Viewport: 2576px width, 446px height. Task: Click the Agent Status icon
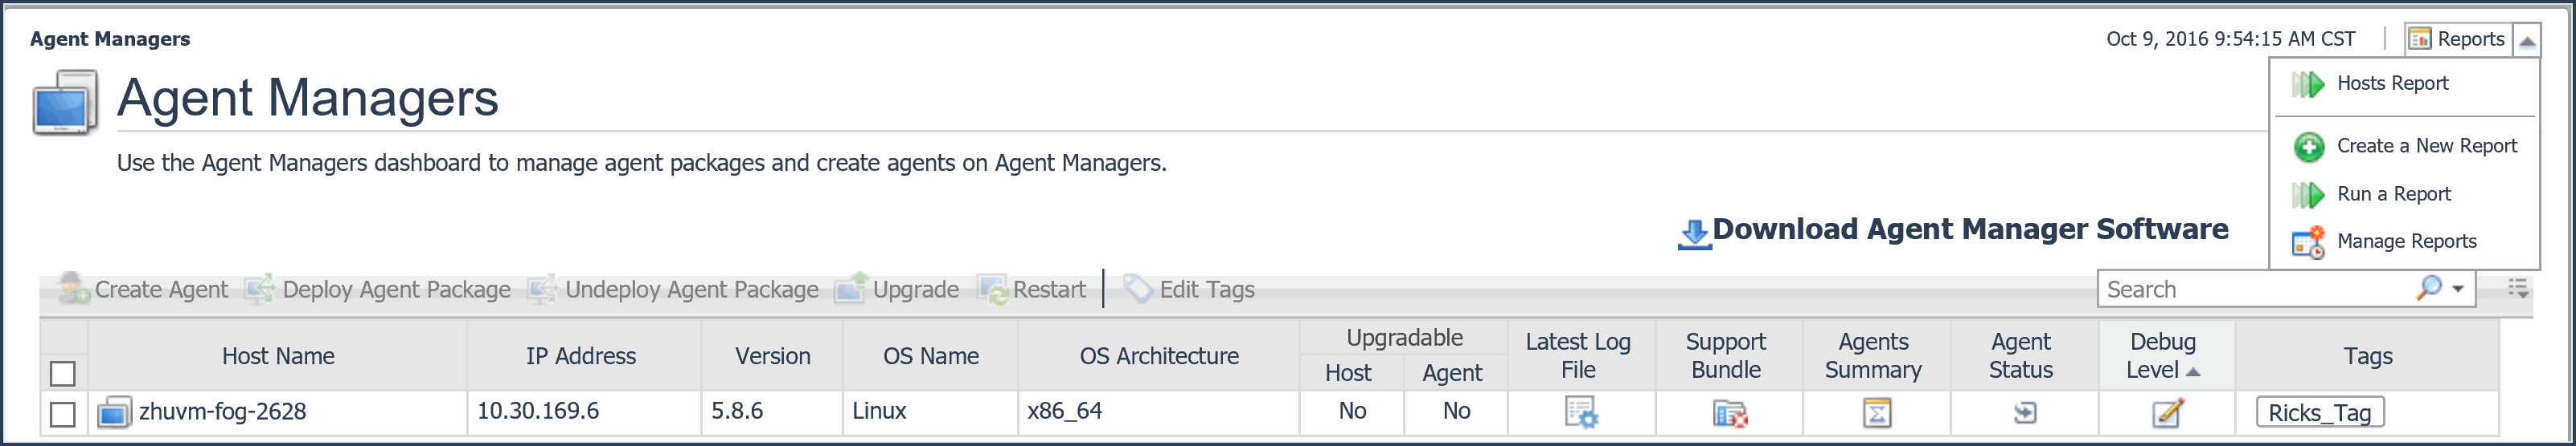pos(2024,412)
